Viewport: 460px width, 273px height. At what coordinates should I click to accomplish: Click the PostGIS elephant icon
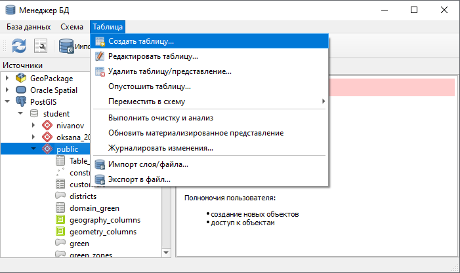pyautogui.click(x=21, y=101)
